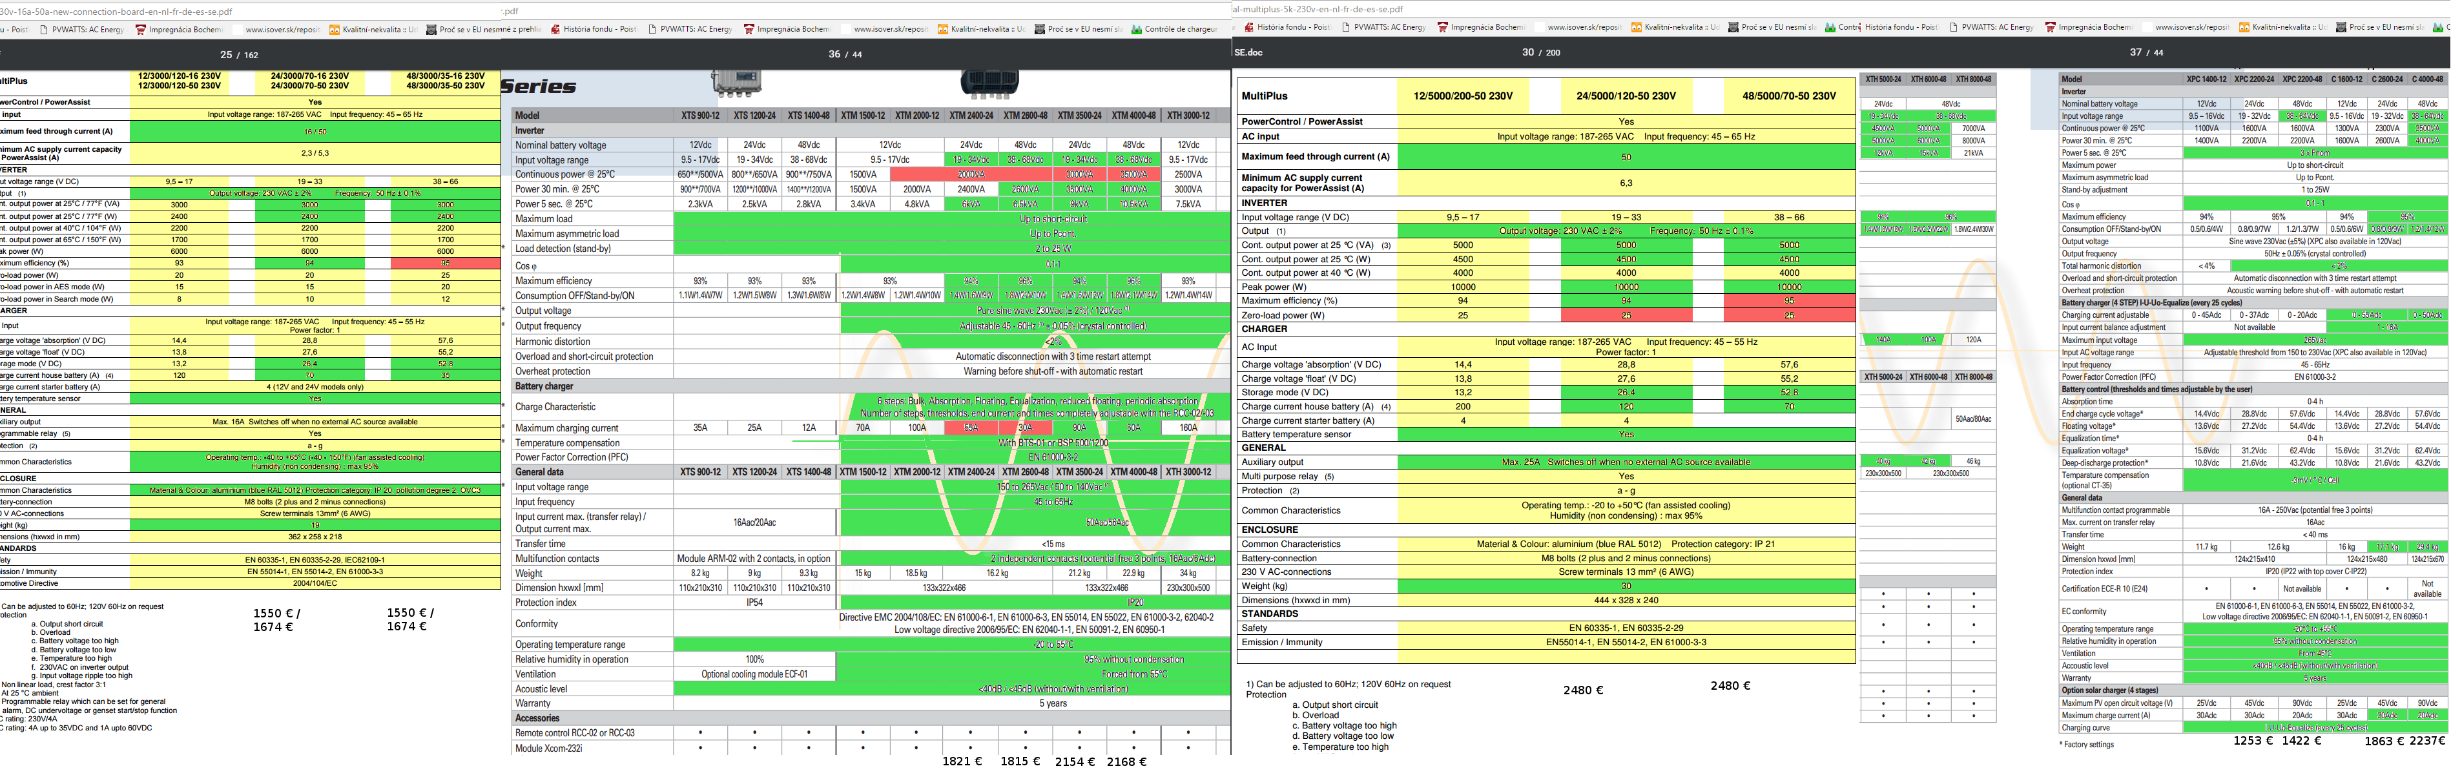Click address bar with connection-board PDF URL
The height and width of the screenshot is (775, 2451).
click(x=117, y=12)
